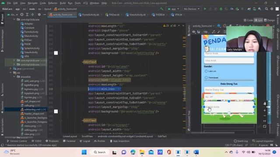Image resolution: width=280 pixels, height=157 pixels.
Task: Toggle autoconnect magnet in design toolbar
Action: coord(199,32)
